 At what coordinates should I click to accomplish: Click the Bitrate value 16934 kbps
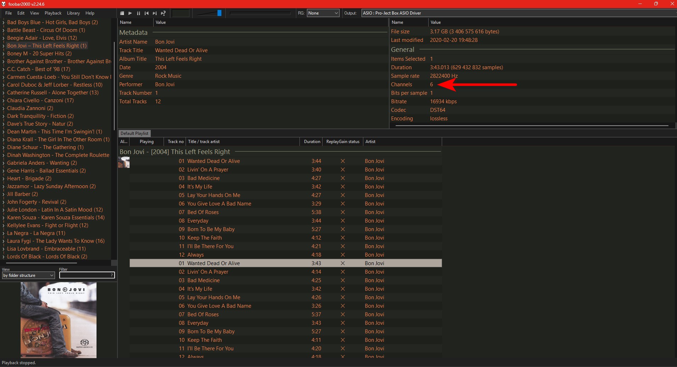pos(443,102)
